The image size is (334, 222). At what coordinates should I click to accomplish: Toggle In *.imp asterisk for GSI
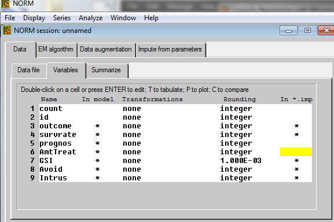point(296,161)
